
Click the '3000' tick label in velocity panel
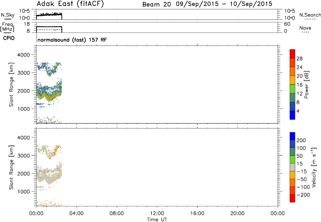click(x=24, y=155)
